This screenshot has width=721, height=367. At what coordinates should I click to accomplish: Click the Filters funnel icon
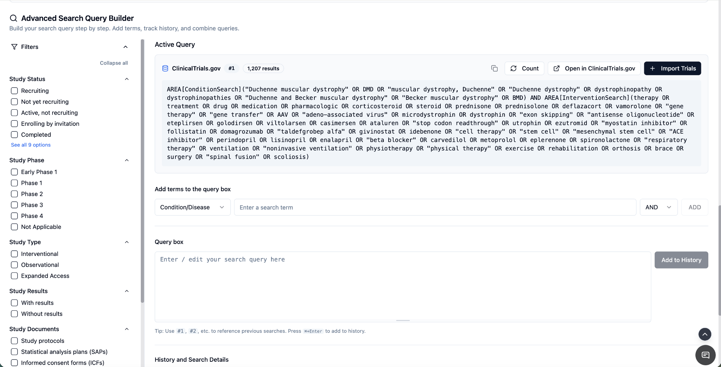click(x=14, y=47)
